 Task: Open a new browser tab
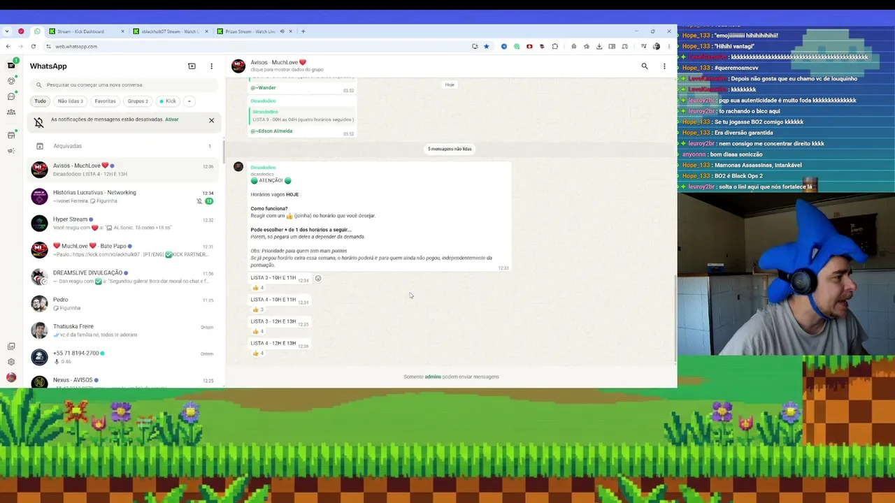tap(303, 31)
